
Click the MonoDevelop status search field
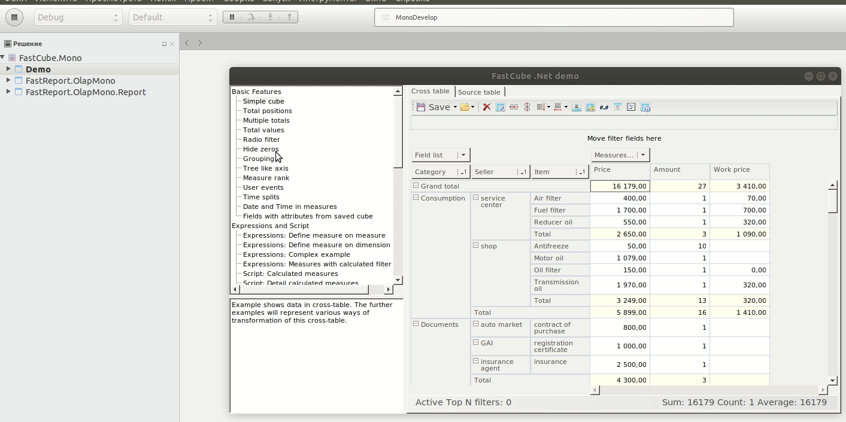(x=554, y=17)
